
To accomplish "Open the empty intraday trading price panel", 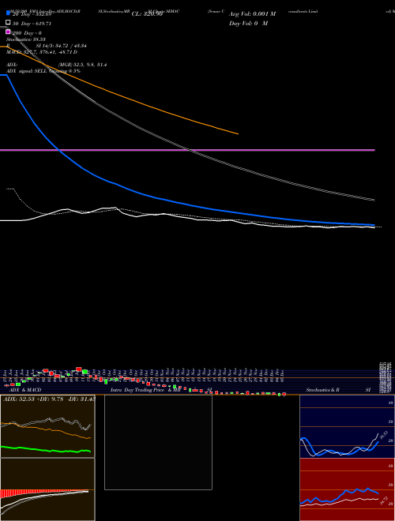I will pyautogui.click(x=158, y=442).
